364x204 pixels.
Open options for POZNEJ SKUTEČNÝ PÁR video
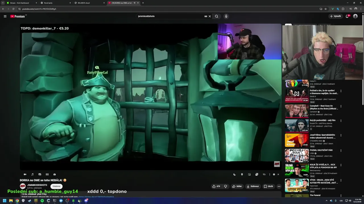(x=341, y=151)
